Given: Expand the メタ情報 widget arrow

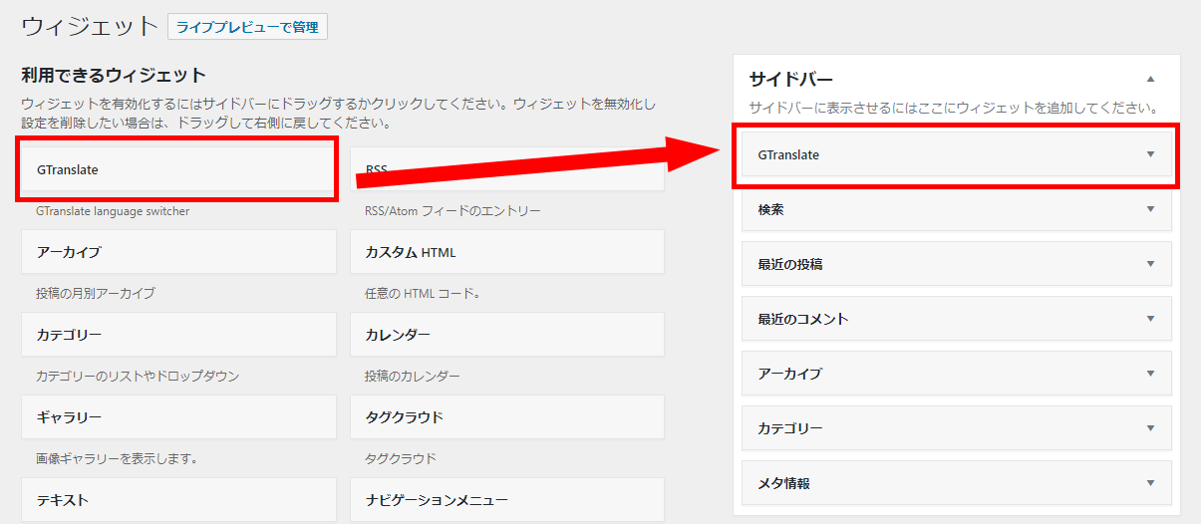Looking at the screenshot, I should [1150, 483].
